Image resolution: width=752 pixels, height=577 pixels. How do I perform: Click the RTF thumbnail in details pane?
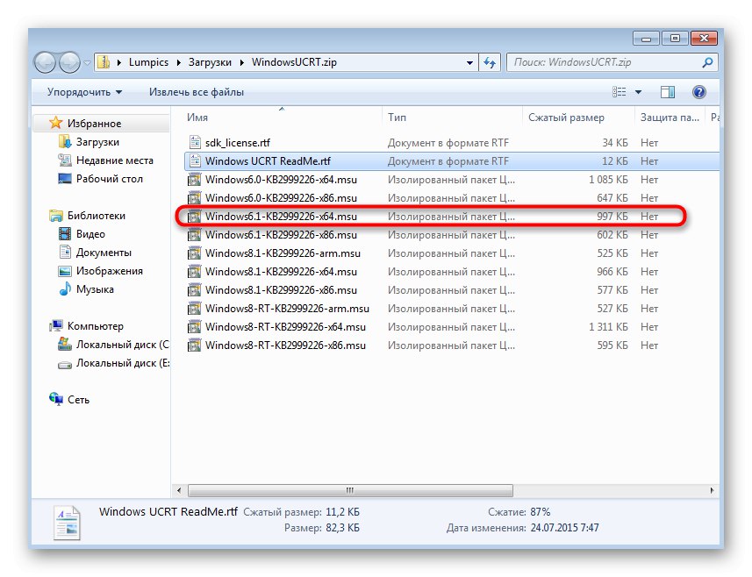point(68,523)
